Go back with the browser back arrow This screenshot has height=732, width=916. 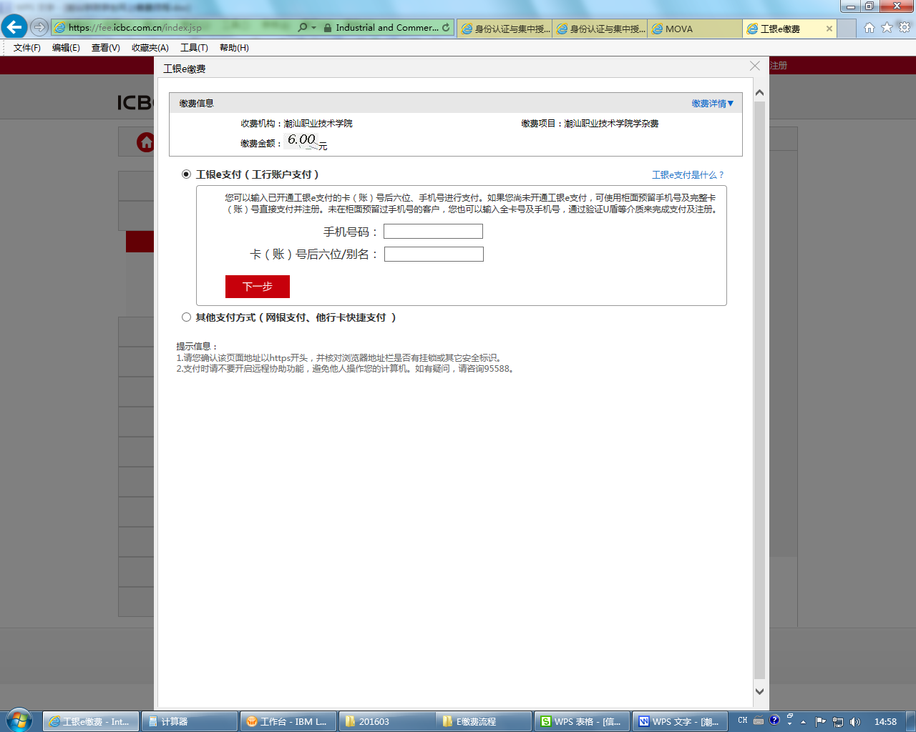point(14,27)
